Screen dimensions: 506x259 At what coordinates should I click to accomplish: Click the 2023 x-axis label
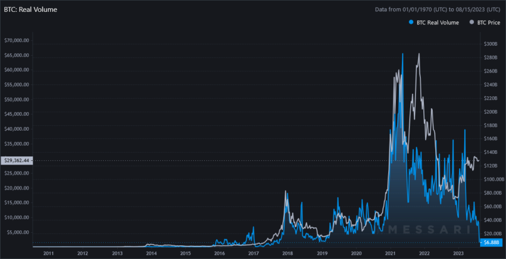coord(459,253)
